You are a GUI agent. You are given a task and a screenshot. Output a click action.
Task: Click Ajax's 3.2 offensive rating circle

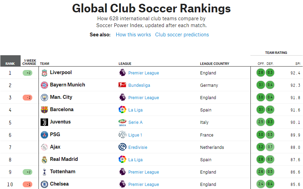click(261, 147)
